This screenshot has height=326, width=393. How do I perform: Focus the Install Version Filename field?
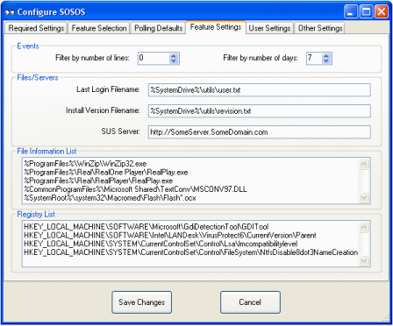[260, 111]
